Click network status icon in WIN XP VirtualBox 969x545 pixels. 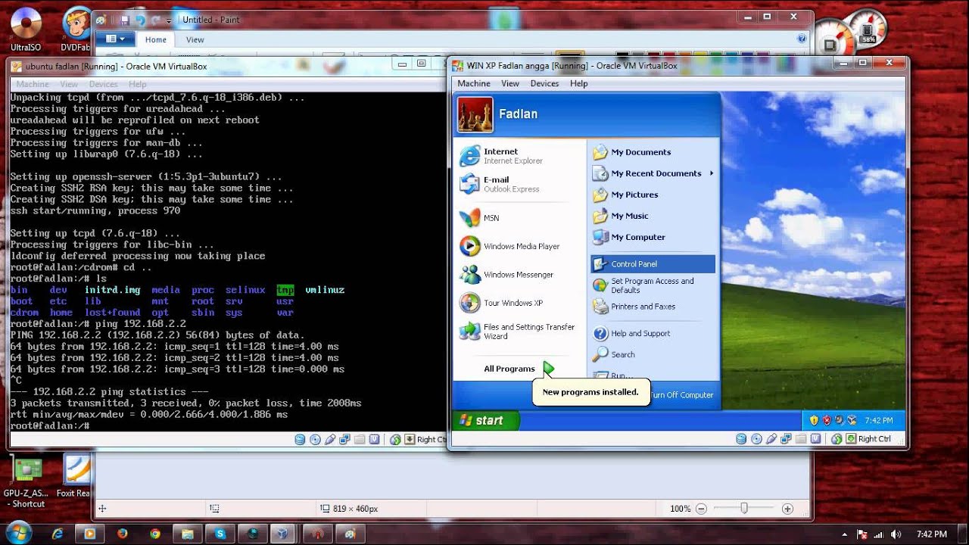(786, 438)
